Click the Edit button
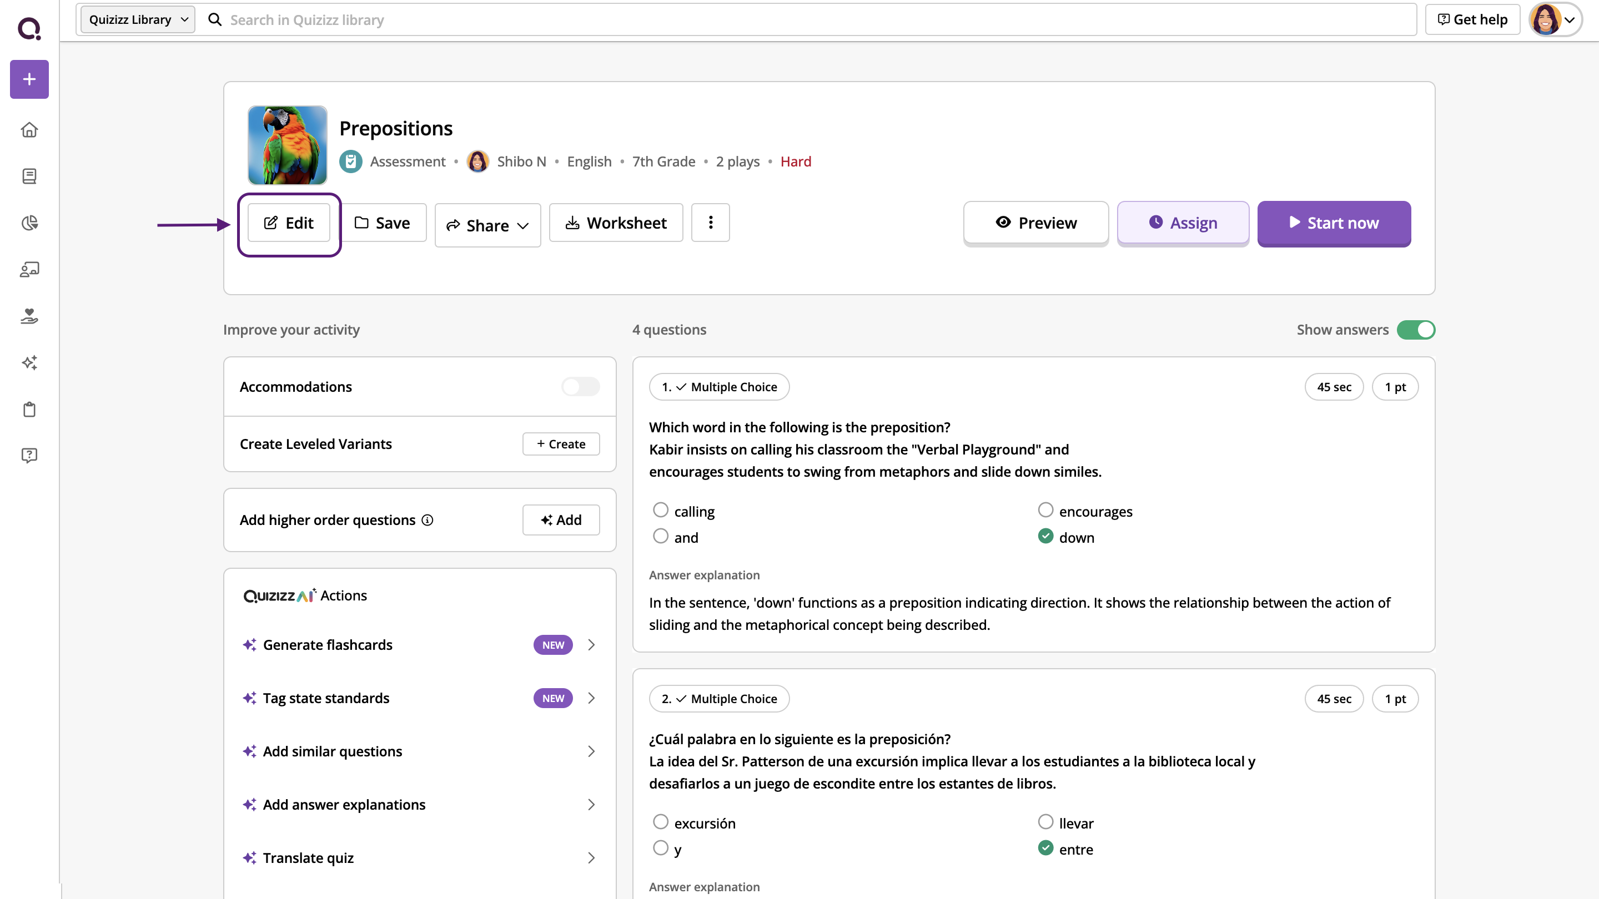 click(x=289, y=223)
